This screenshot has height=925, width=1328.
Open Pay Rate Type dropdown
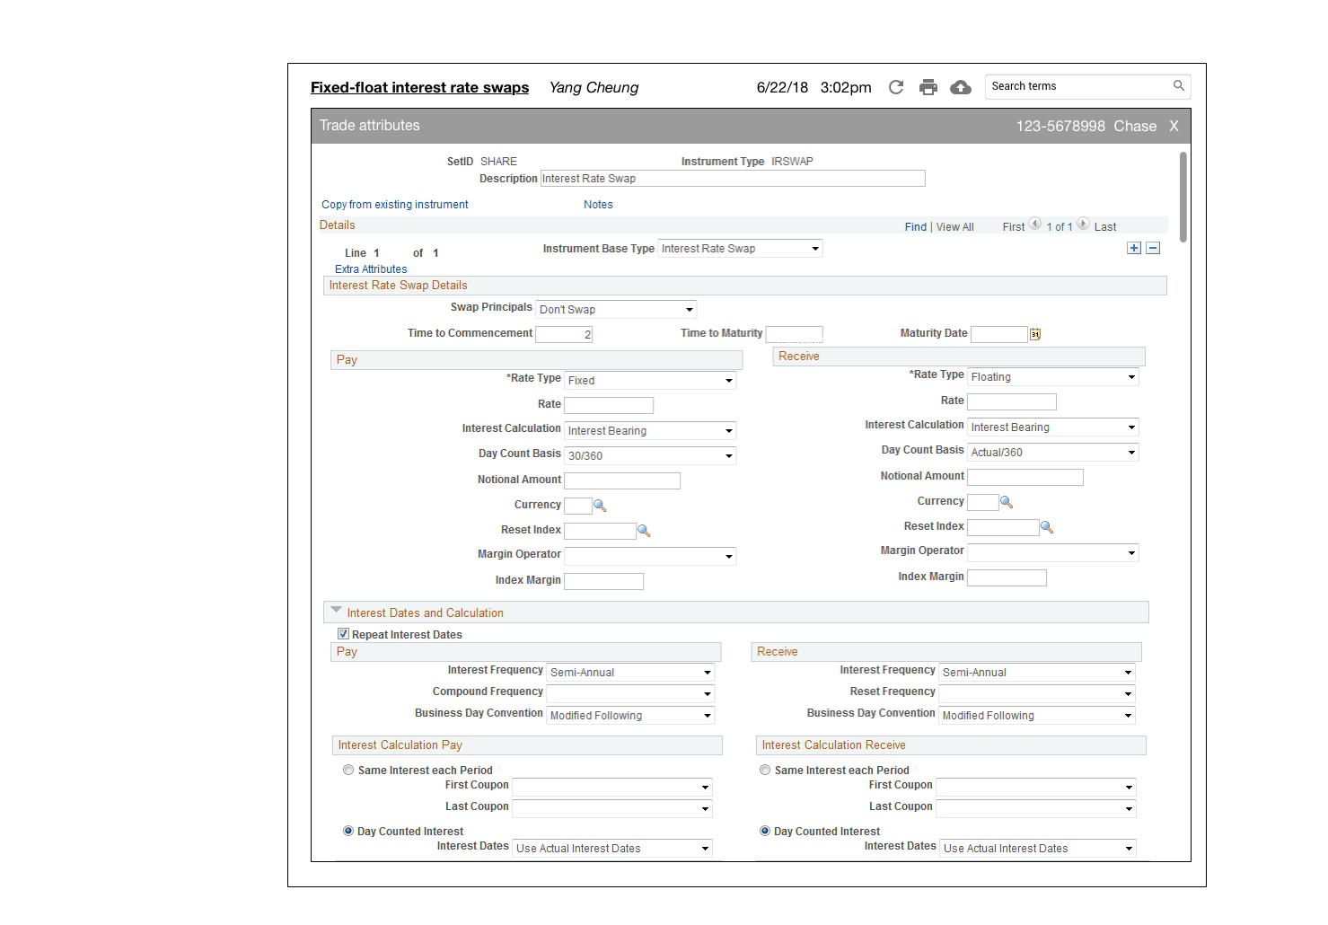(x=650, y=381)
